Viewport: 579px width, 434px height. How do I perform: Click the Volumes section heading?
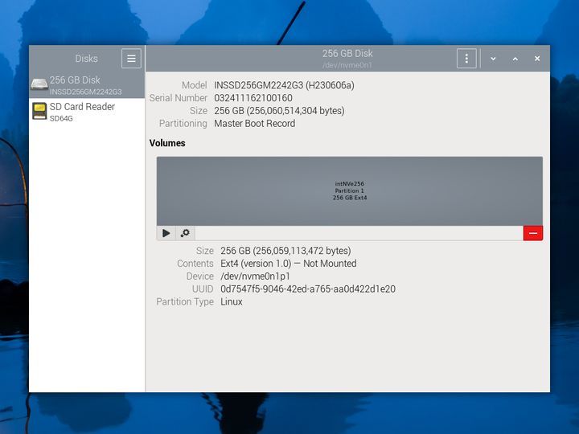(x=167, y=143)
